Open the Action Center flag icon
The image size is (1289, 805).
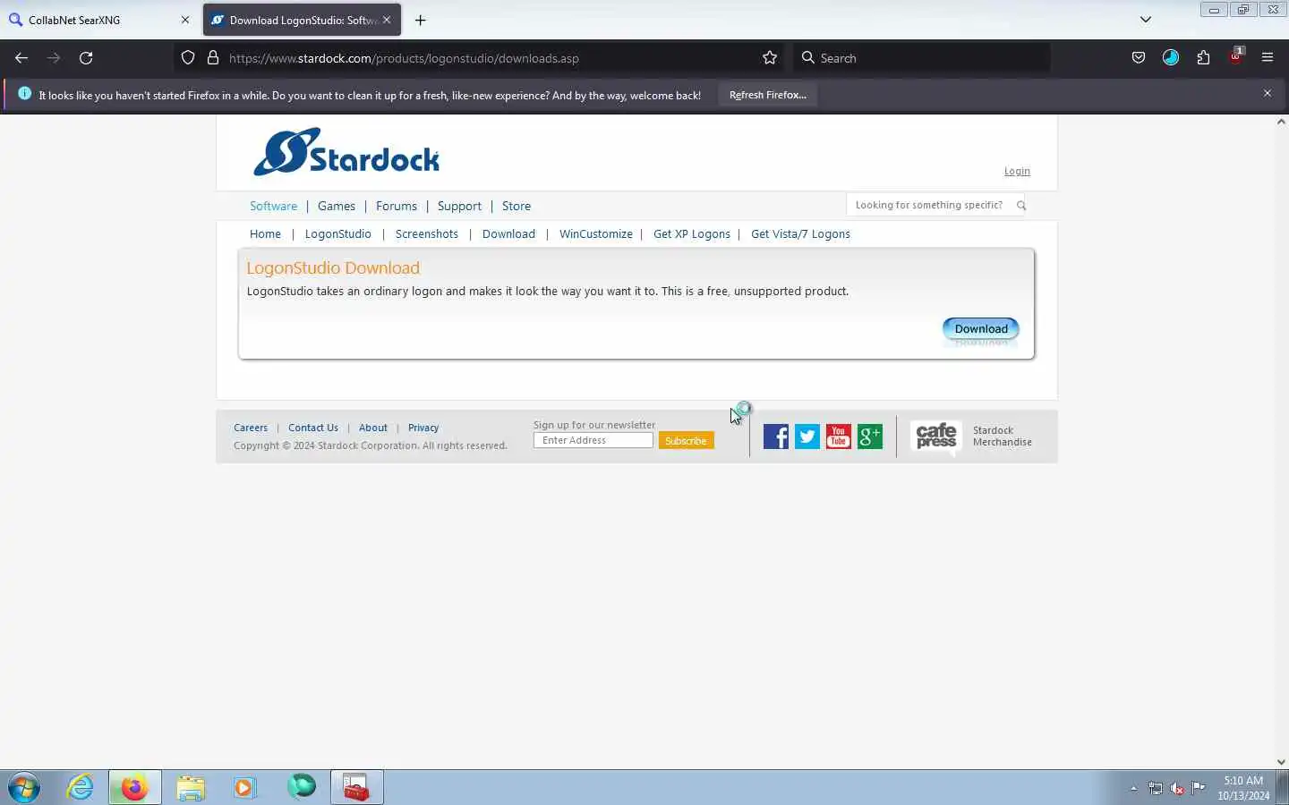coord(1198,788)
